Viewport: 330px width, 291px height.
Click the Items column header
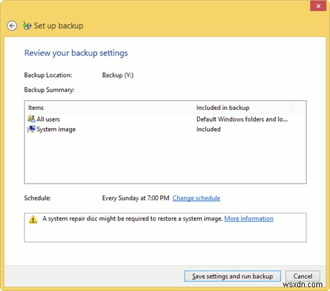coord(108,107)
